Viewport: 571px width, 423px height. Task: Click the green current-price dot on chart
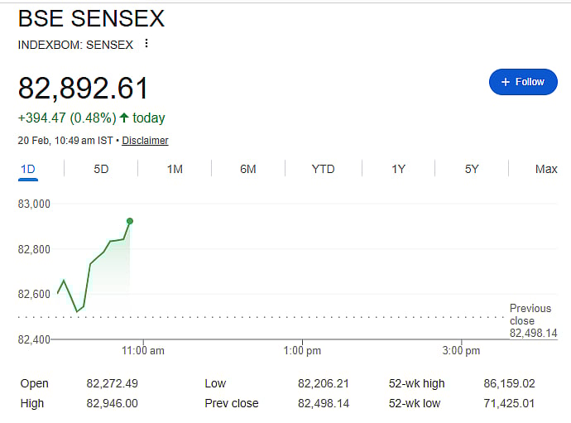tap(130, 221)
